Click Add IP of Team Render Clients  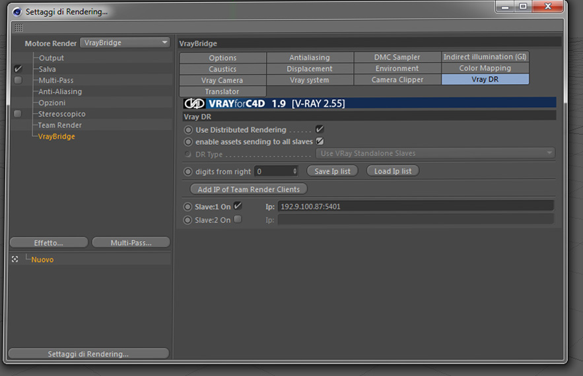pyautogui.click(x=249, y=189)
